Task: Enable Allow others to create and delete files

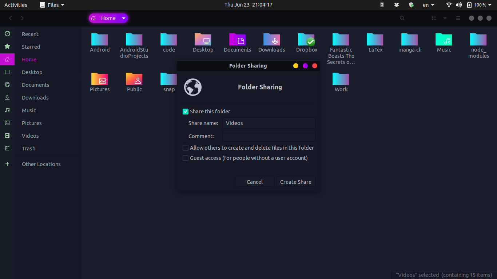Action: (x=186, y=148)
